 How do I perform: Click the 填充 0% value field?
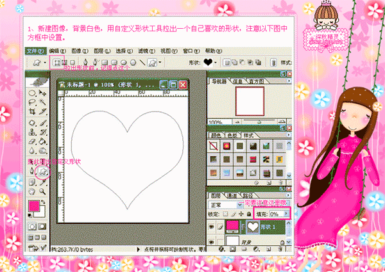tap(276, 214)
